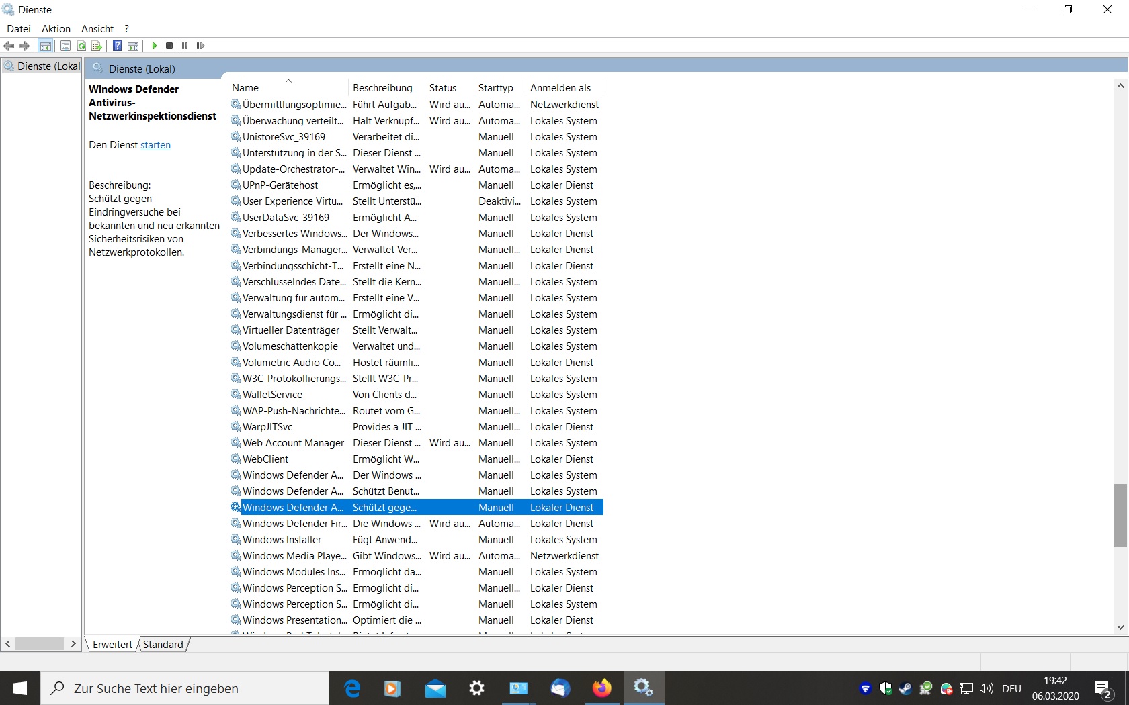Click the taskbar search box
Viewport: 1129px width, 705px height.
(x=185, y=688)
